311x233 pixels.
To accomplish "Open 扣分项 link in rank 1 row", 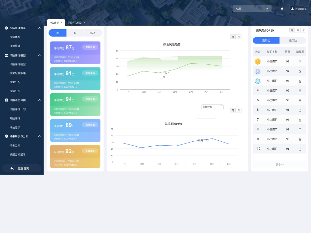I will pyautogui.click(x=300, y=62).
